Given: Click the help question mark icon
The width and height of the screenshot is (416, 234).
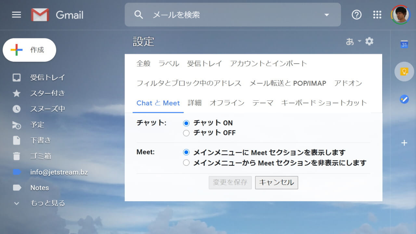Looking at the screenshot, I should (357, 15).
